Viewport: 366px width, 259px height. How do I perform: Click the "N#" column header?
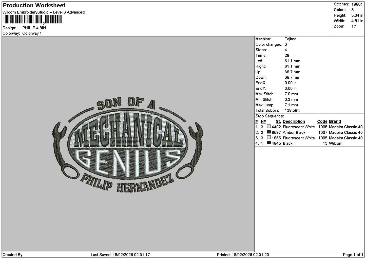tap(263, 121)
